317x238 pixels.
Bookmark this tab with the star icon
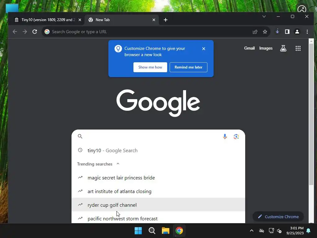tap(265, 32)
